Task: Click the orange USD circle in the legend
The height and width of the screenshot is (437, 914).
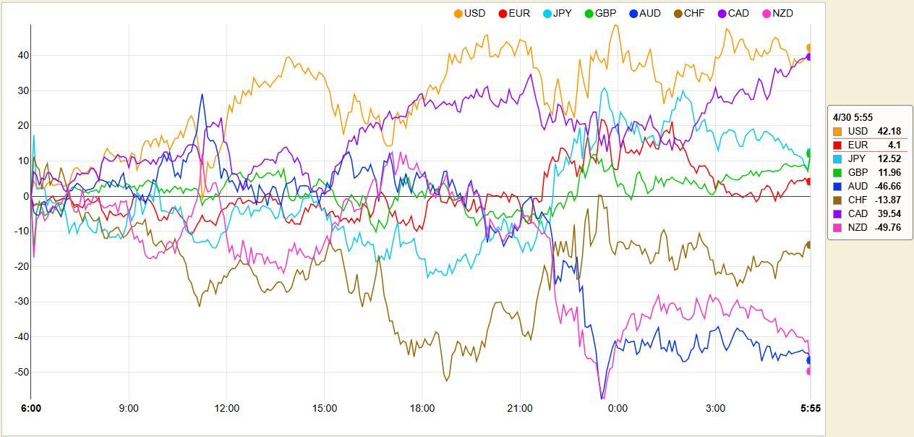Action: point(458,13)
